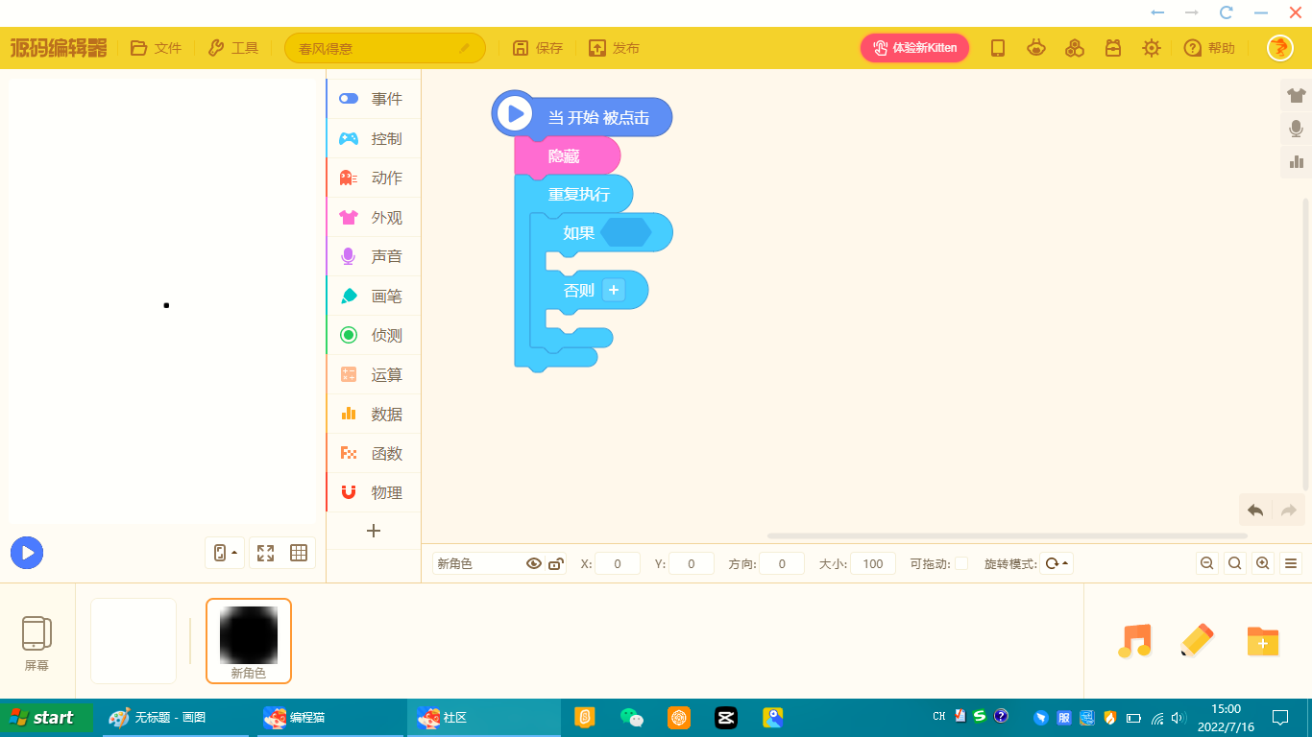Select the 控制 block category
1312x737 pixels.
374,138
